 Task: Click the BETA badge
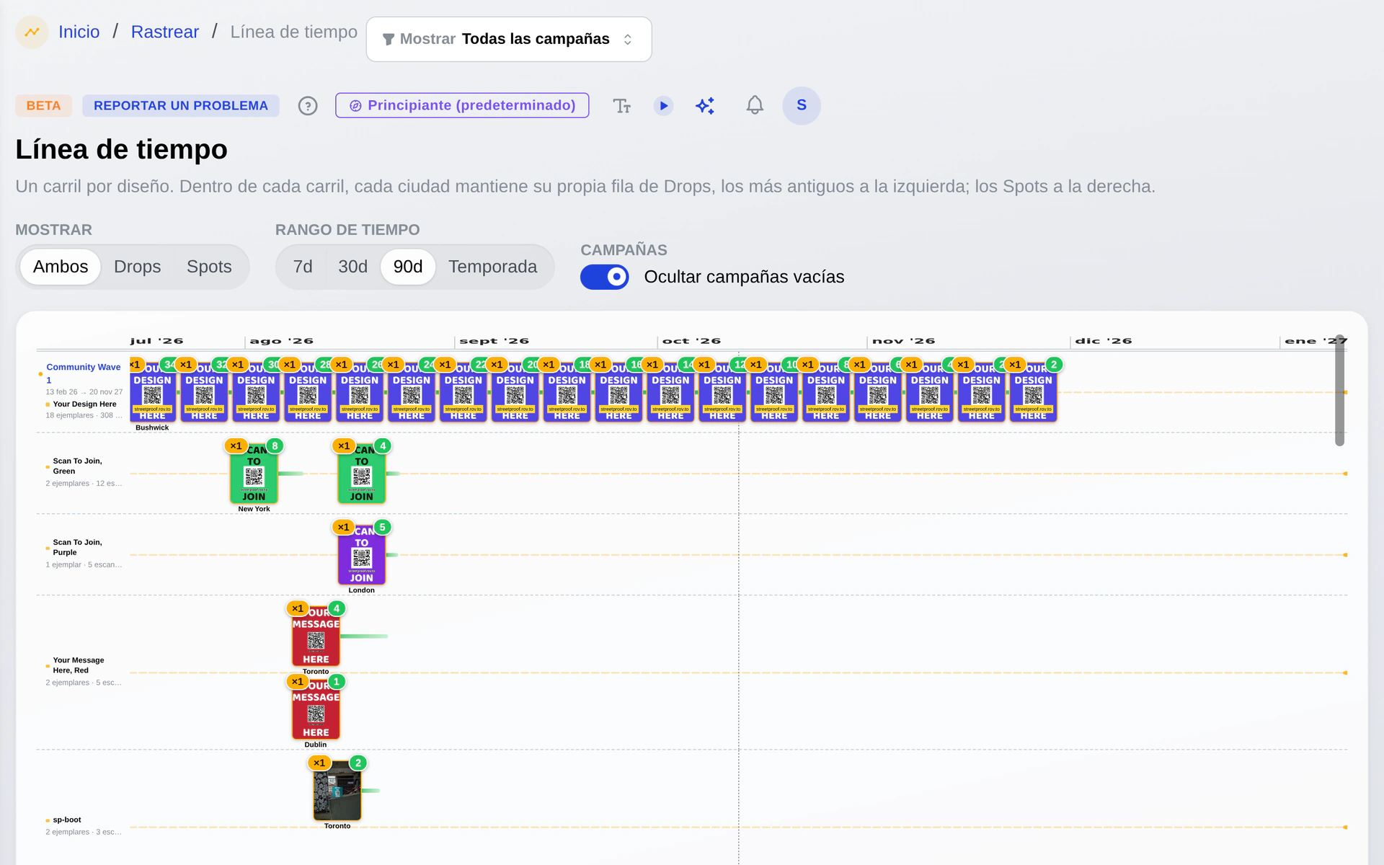point(43,105)
